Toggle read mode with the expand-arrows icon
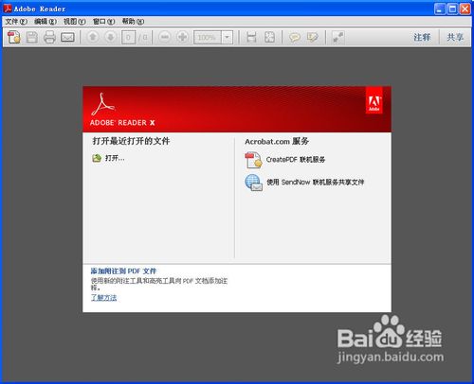This screenshot has width=474, height=384. pos(337,37)
